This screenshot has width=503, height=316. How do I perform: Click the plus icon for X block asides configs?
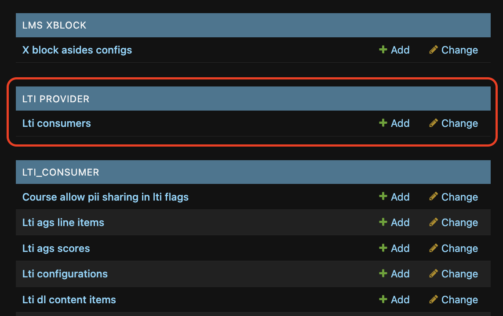point(383,50)
